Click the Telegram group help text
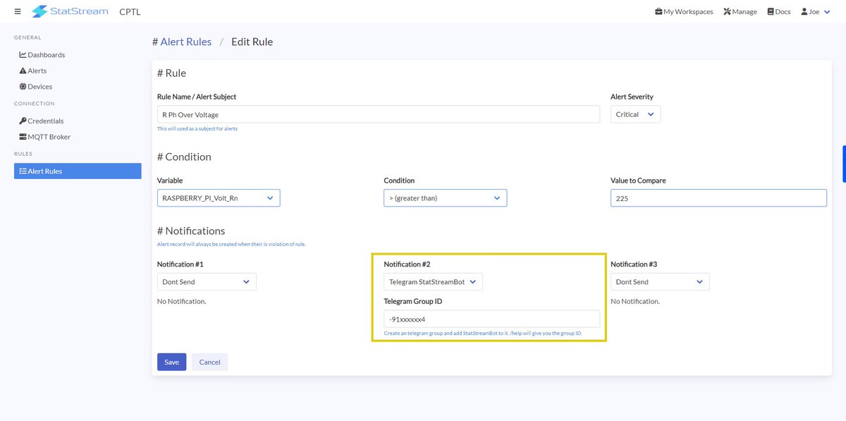 pos(483,333)
